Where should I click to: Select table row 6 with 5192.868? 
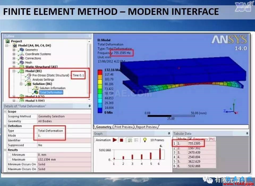click(194, 166)
